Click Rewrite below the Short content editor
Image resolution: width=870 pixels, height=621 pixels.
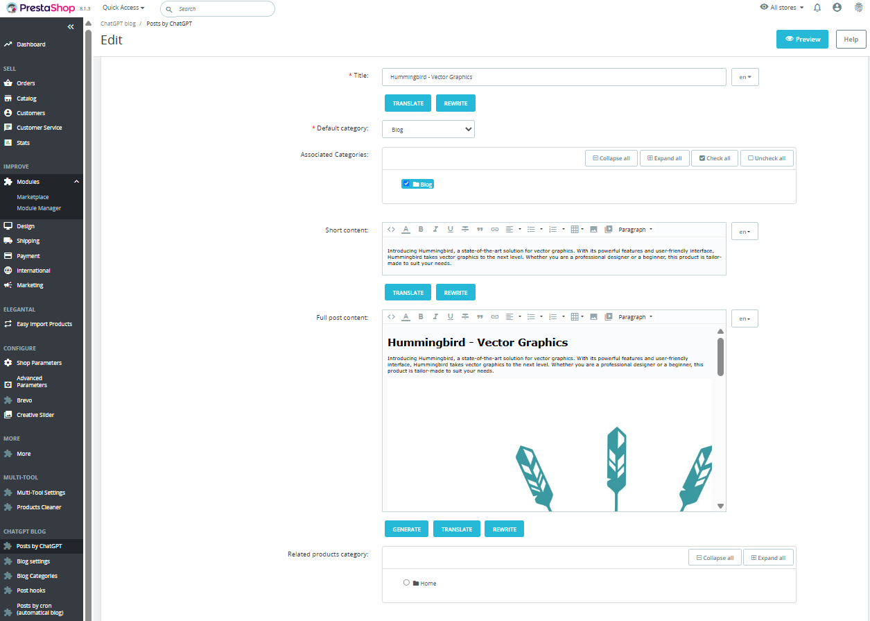coord(455,293)
